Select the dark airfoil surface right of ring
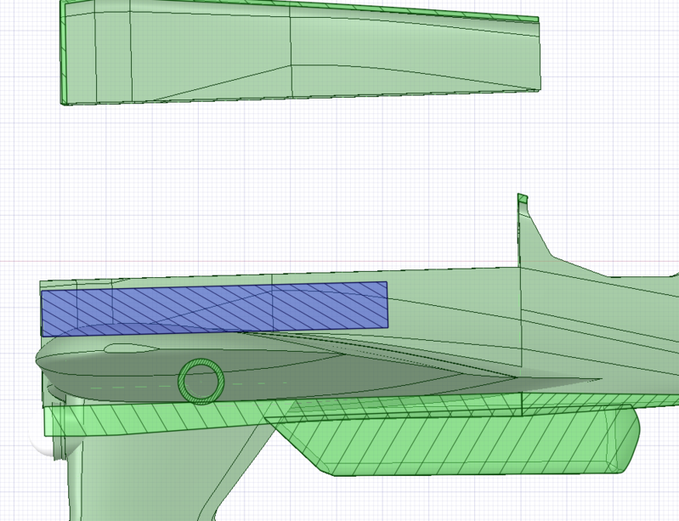Screen dimensions: 679x521 pos(340,370)
